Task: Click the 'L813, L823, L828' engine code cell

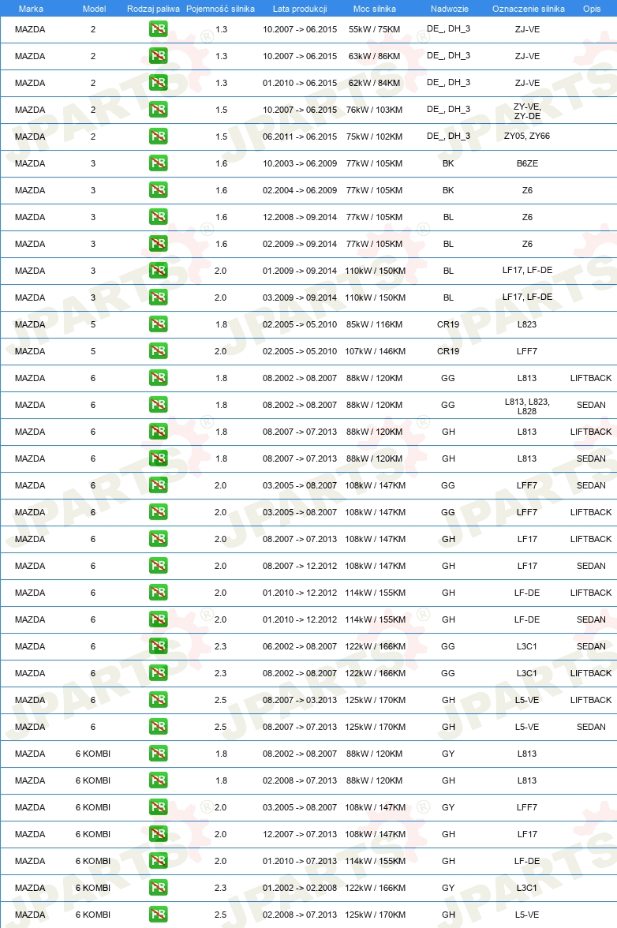Action: [527, 406]
